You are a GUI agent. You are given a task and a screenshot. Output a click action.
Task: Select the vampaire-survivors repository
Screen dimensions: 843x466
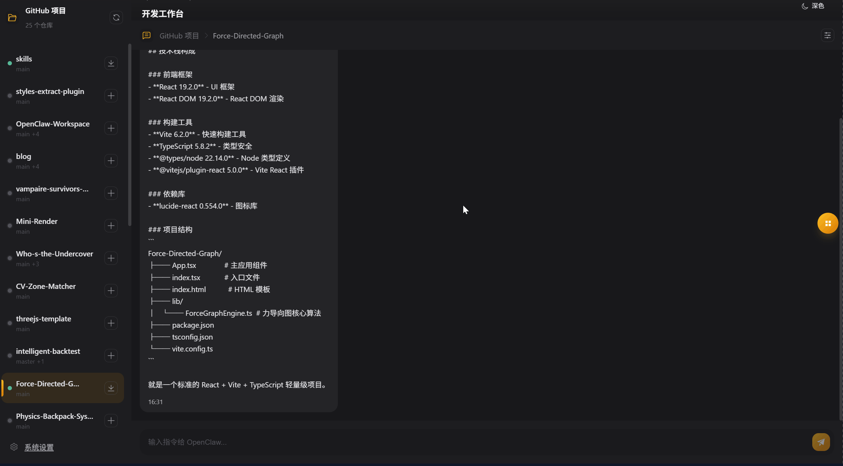63,193
